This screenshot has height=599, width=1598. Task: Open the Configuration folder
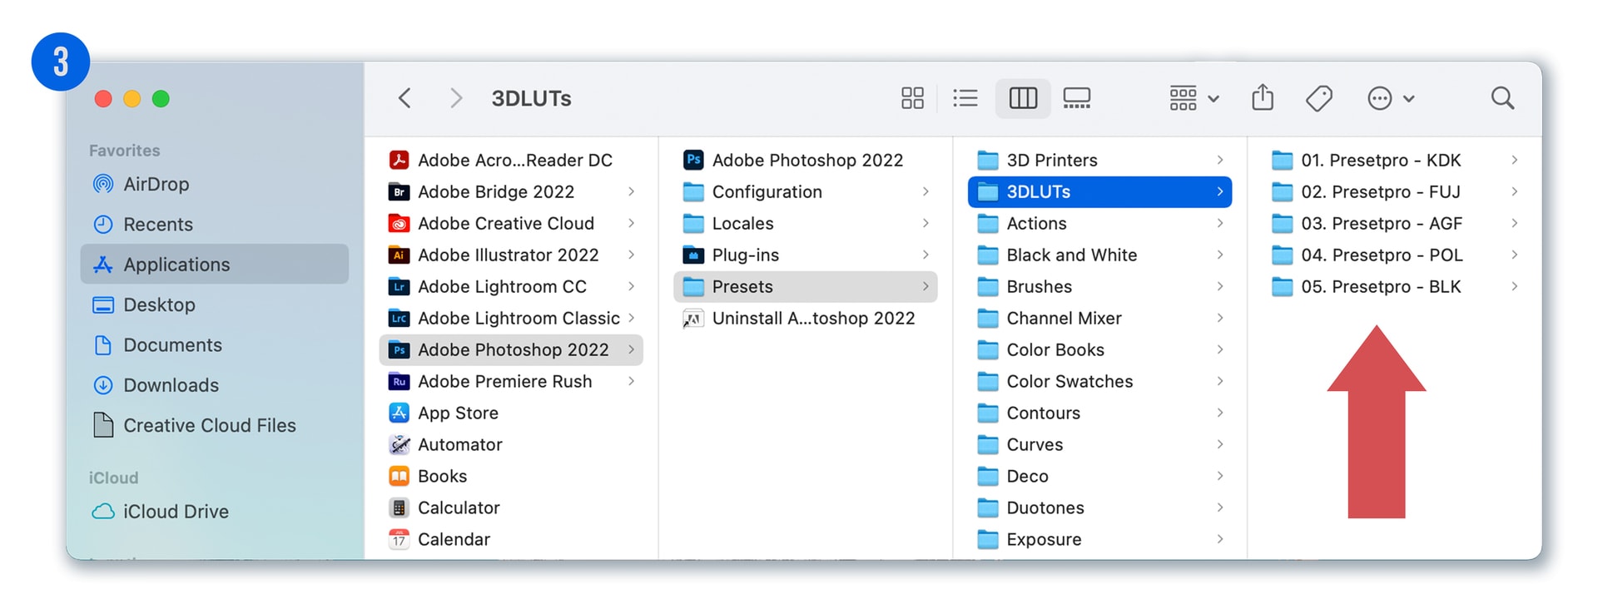pyautogui.click(x=806, y=191)
